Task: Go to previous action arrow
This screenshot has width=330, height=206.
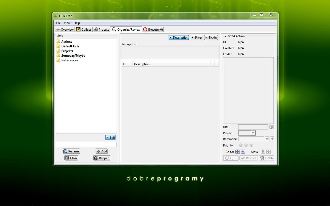Action: 237,152
